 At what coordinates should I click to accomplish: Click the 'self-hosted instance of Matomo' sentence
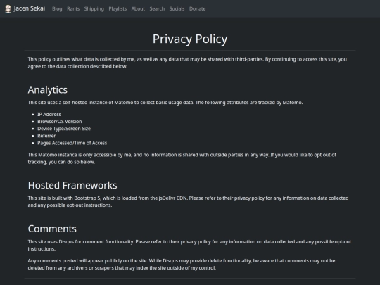pos(165,103)
